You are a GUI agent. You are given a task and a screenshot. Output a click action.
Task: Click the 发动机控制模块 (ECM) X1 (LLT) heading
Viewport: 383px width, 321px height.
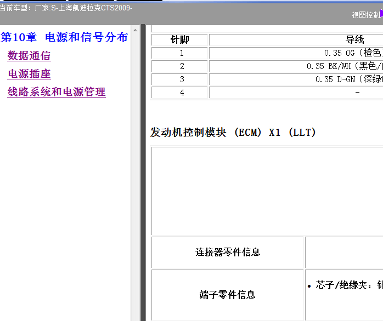click(233, 133)
